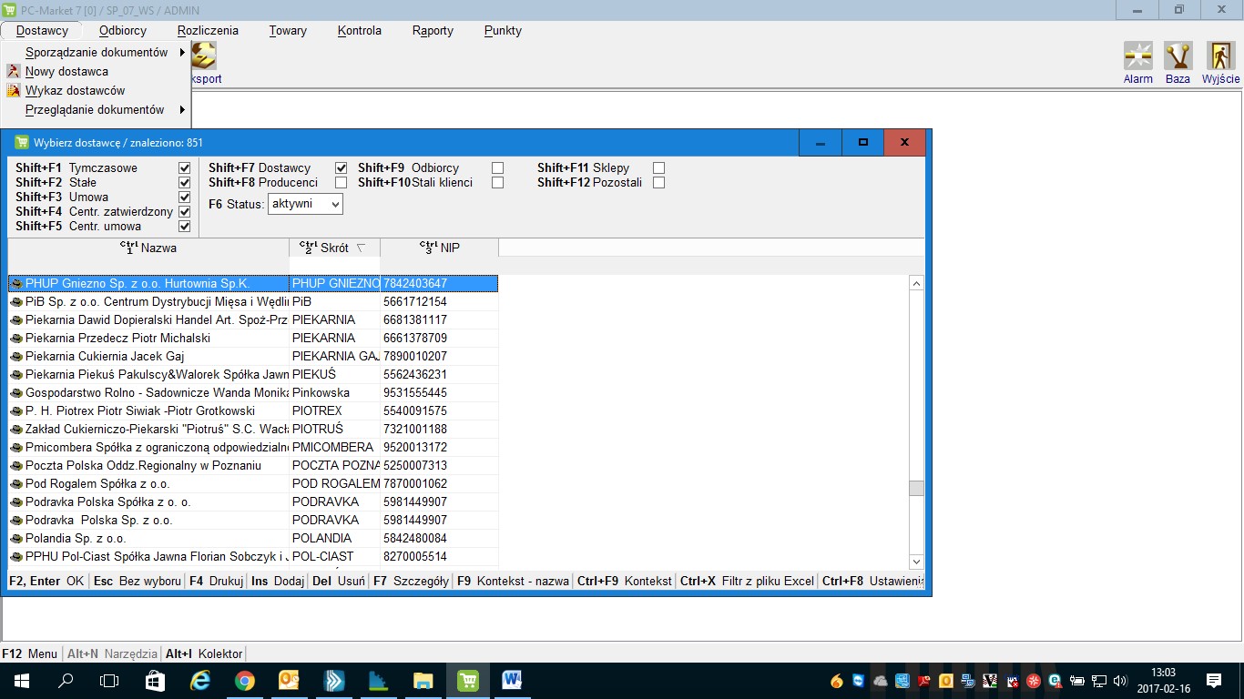Image resolution: width=1244 pixels, height=699 pixels.
Task: Click F9 Kontekst - nazwa button
Action: [513, 581]
